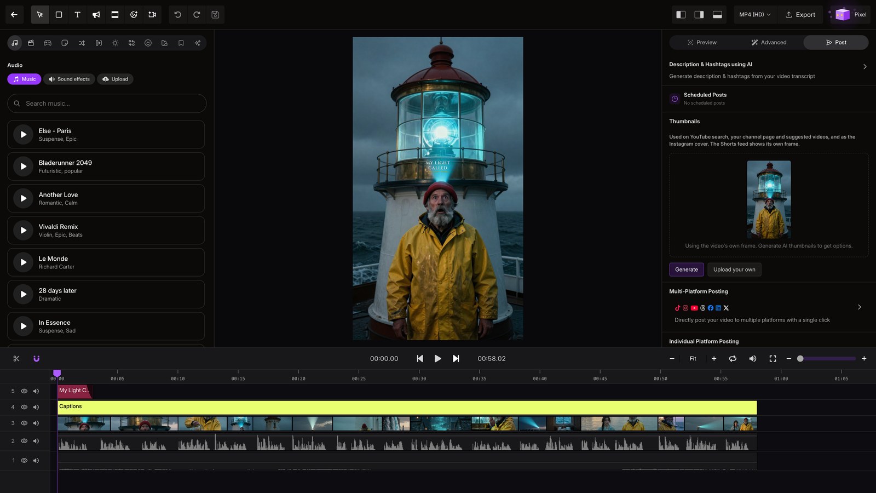
Task: Hide track 5 with eye icon
Action: coord(24,391)
